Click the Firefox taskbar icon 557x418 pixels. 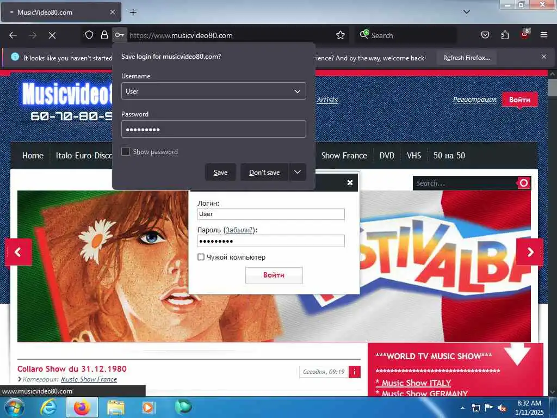point(82,407)
